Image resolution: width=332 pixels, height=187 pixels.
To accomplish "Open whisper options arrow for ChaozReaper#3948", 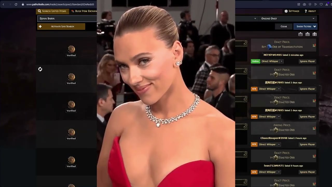I will point(279,144).
